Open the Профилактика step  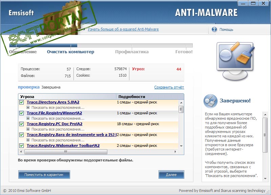[132, 52]
